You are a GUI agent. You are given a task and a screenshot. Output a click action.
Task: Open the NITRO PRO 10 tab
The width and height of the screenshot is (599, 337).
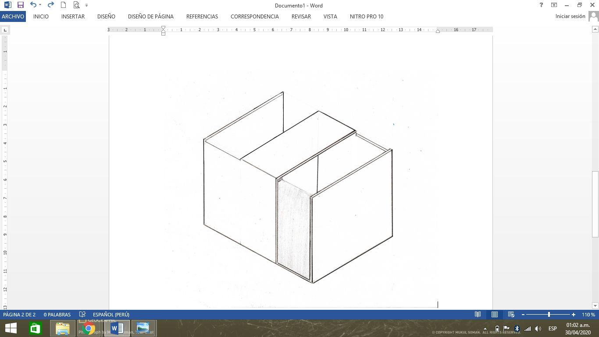point(367,16)
